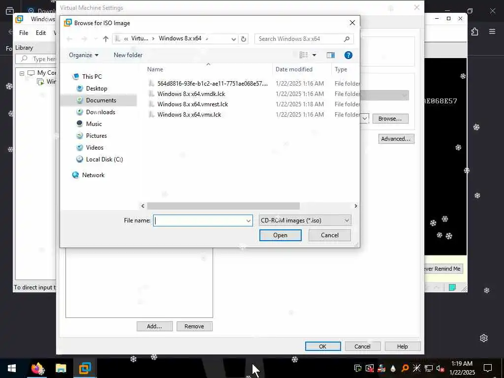Click the settings gear icon on desktop
504x378 pixels.
[484, 338]
